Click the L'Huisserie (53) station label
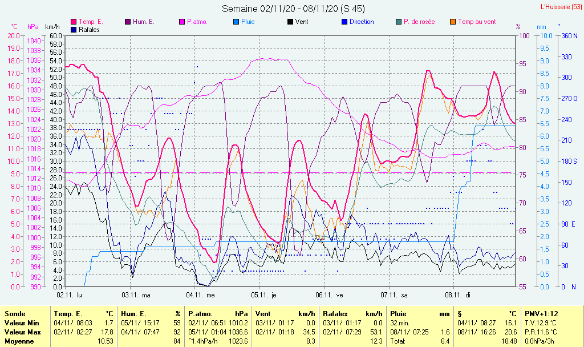584x347 pixels. [x=561, y=7]
